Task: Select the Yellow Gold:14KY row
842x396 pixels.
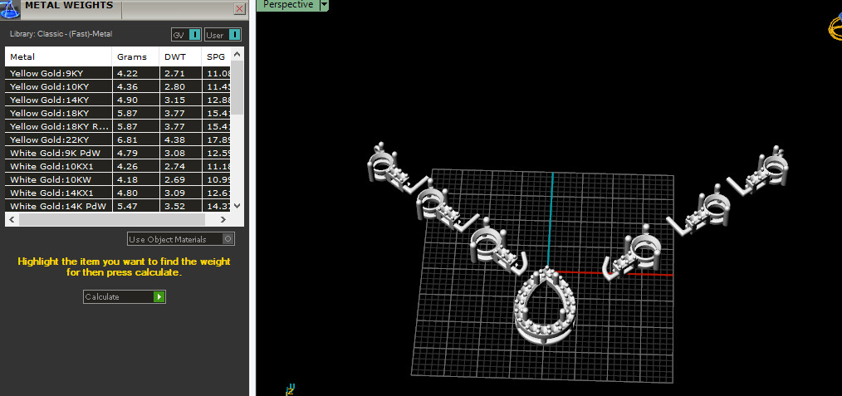Action: 118,100
